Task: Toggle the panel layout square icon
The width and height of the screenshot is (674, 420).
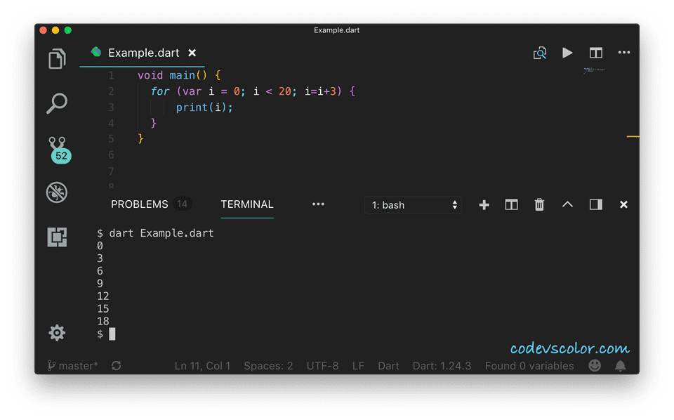Action: coord(595,204)
